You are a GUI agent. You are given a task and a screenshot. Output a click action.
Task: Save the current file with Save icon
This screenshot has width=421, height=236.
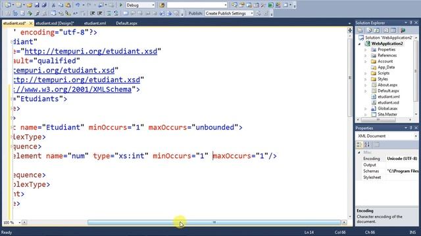[x=37, y=5]
